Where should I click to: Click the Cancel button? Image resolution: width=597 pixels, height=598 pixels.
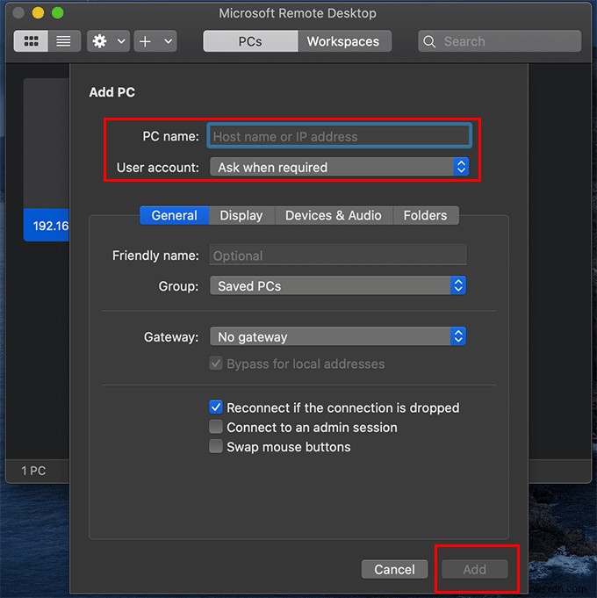[394, 569]
